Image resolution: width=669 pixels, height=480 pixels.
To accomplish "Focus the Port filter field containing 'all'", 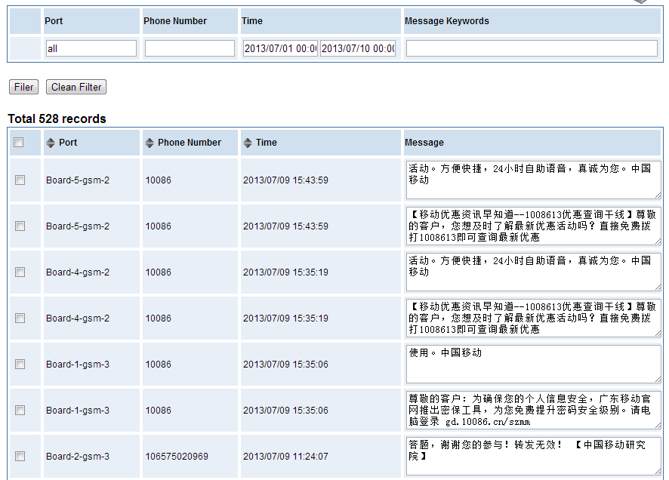I will click(x=91, y=48).
